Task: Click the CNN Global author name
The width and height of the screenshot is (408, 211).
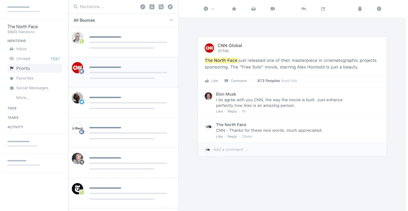Action: pyautogui.click(x=230, y=45)
